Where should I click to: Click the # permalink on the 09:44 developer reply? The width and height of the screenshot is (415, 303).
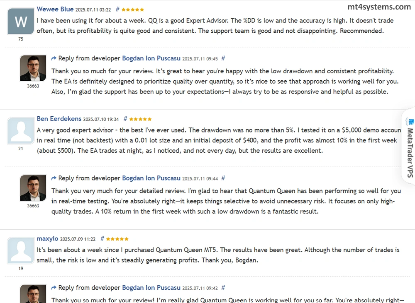click(223, 178)
